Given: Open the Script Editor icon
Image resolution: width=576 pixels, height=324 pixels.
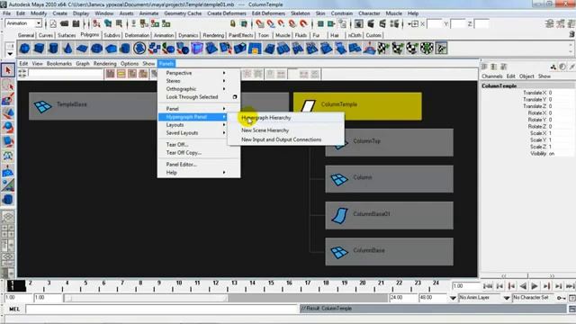Looking at the screenshot, I should pos(572,309).
